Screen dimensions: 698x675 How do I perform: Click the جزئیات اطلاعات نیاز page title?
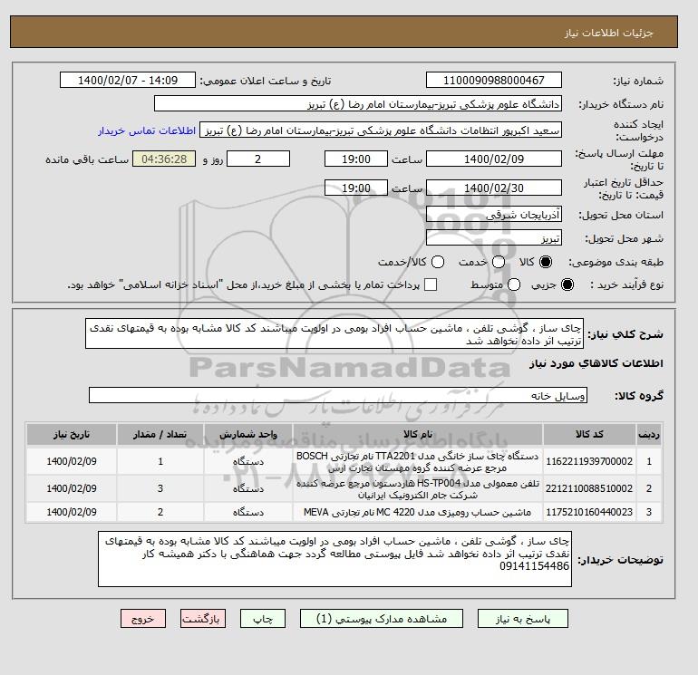(x=608, y=33)
